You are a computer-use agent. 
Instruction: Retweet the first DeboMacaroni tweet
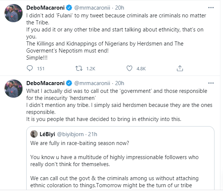[x=78, y=68]
